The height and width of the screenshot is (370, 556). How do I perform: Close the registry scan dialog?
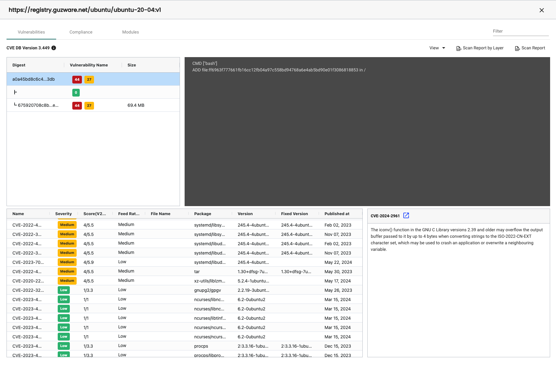coord(541,10)
